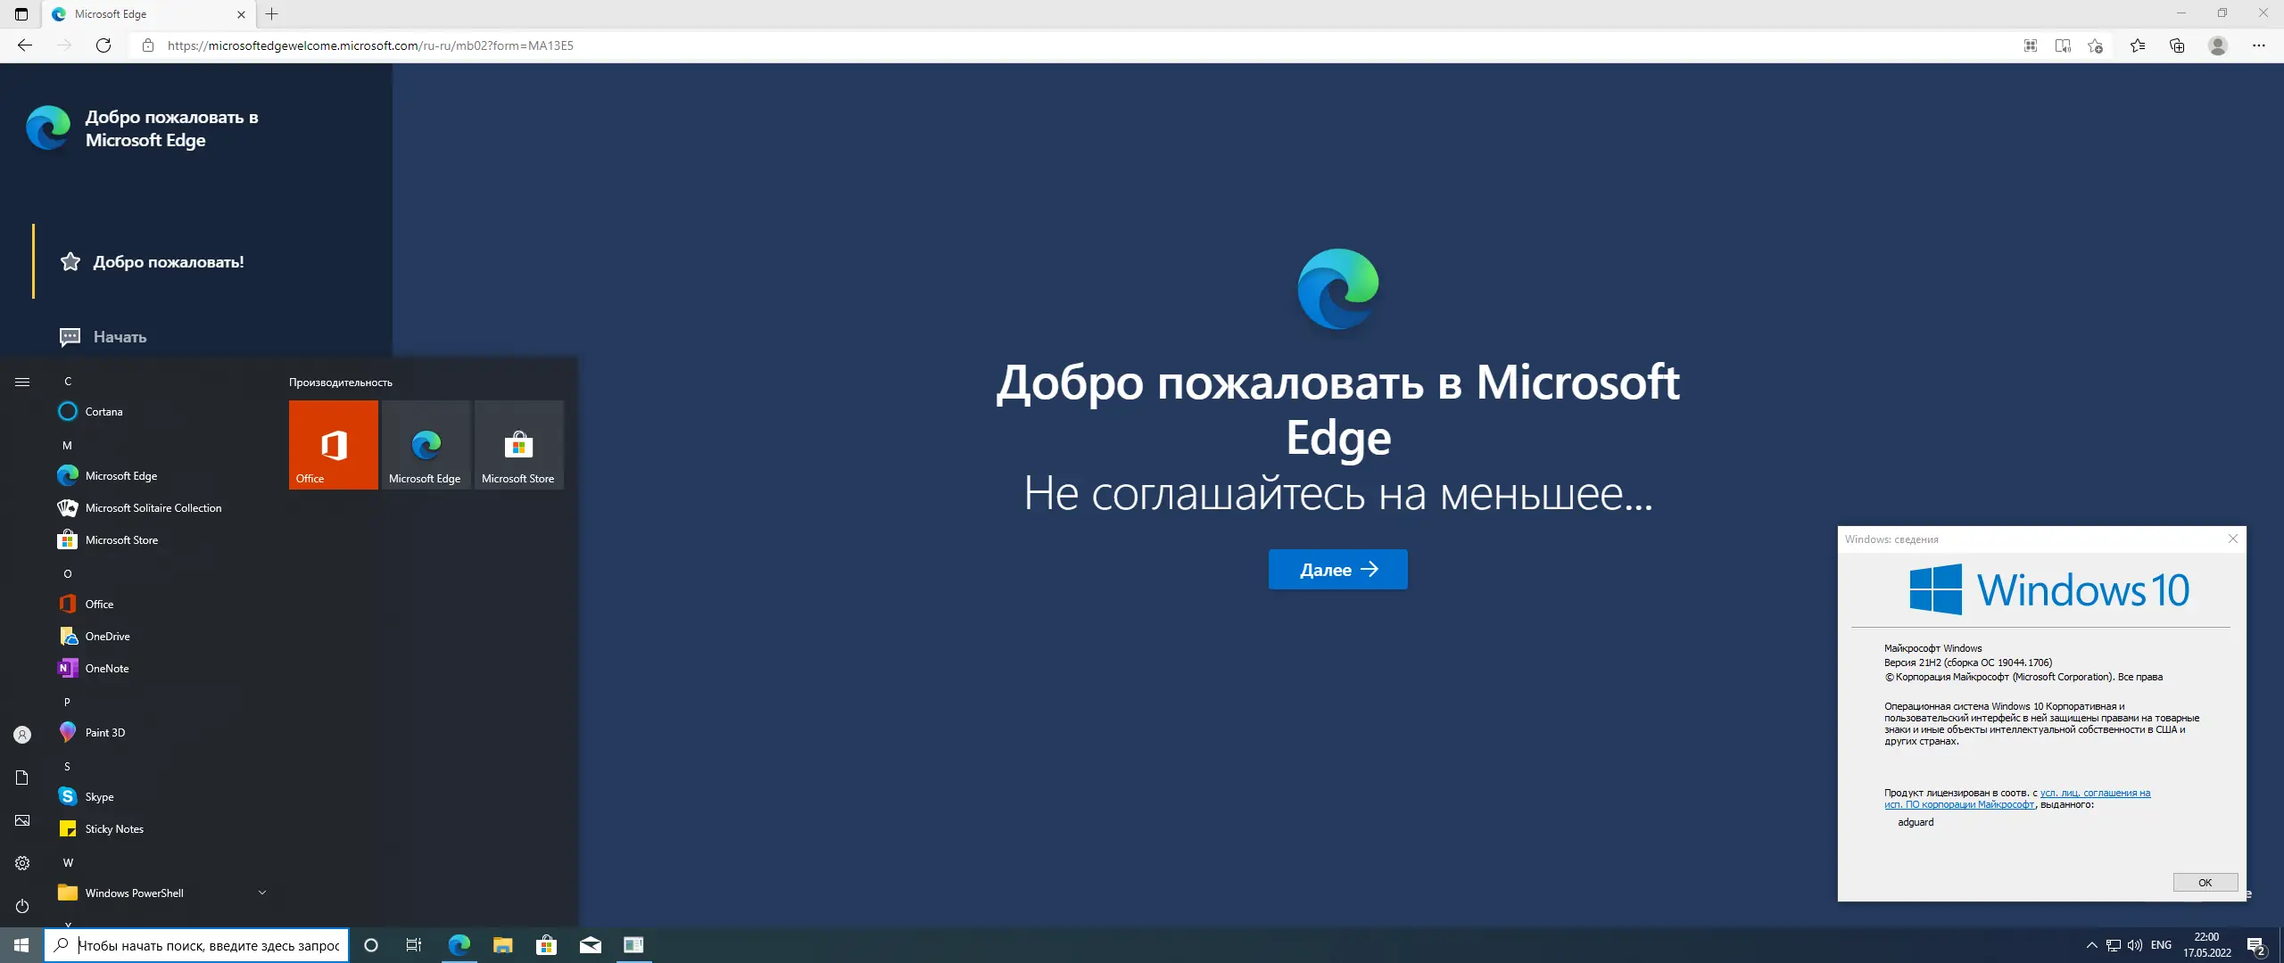Click the Edge refresh page icon
Image resolution: width=2284 pixels, height=963 pixels.
pyautogui.click(x=103, y=45)
